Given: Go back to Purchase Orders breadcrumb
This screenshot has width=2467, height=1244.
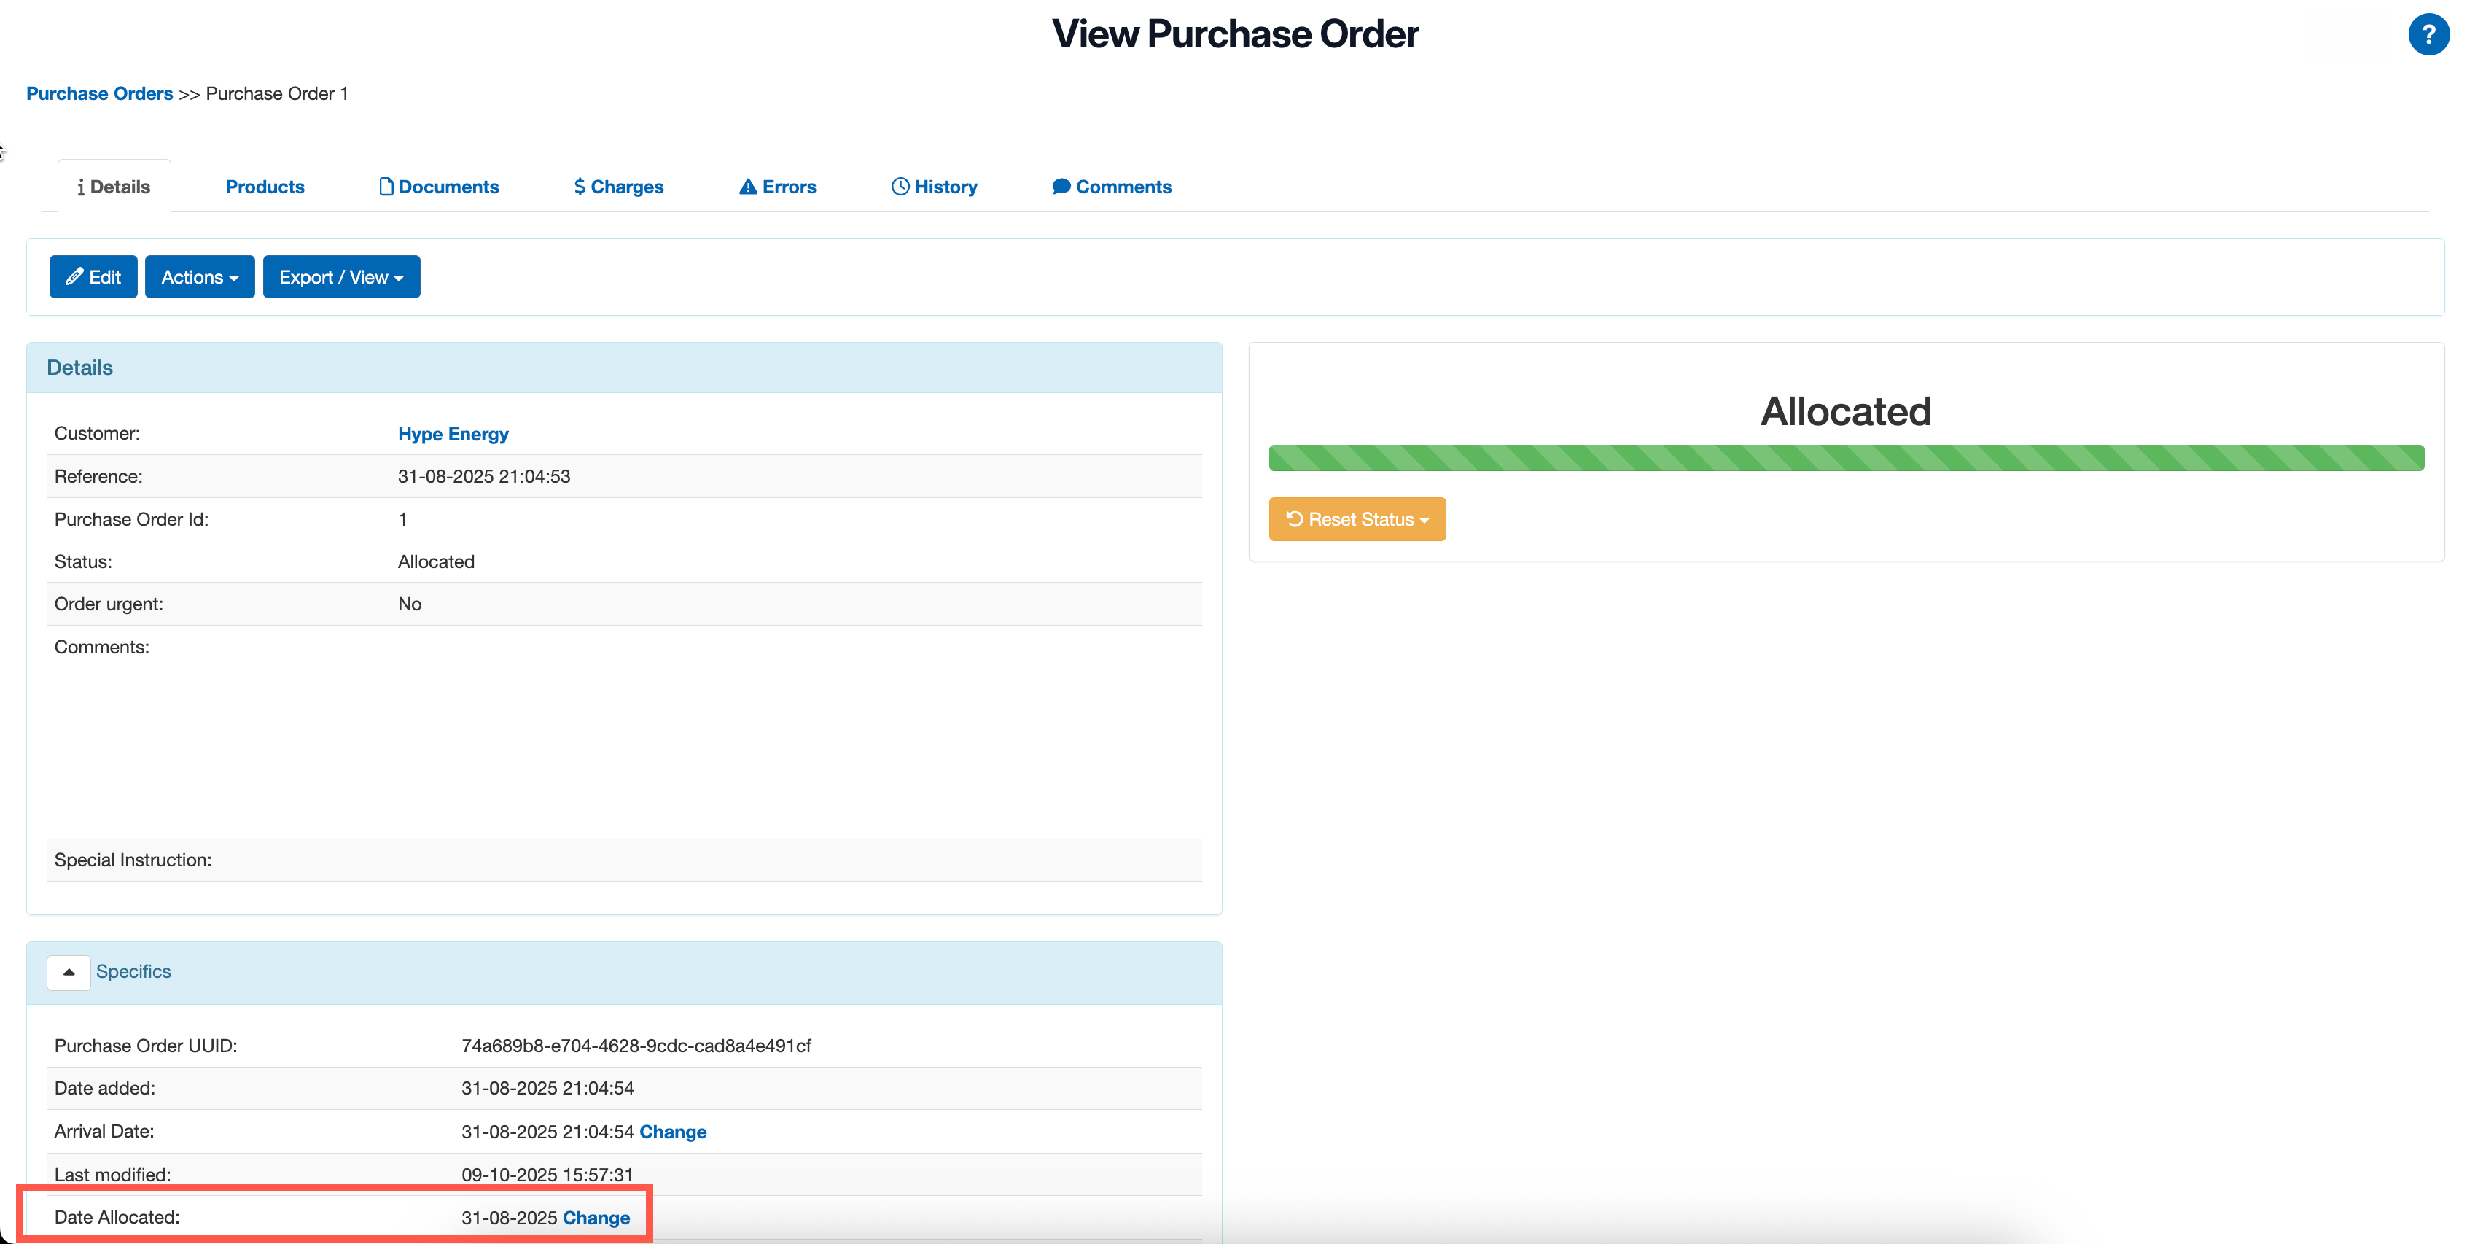Looking at the screenshot, I should pos(100,94).
